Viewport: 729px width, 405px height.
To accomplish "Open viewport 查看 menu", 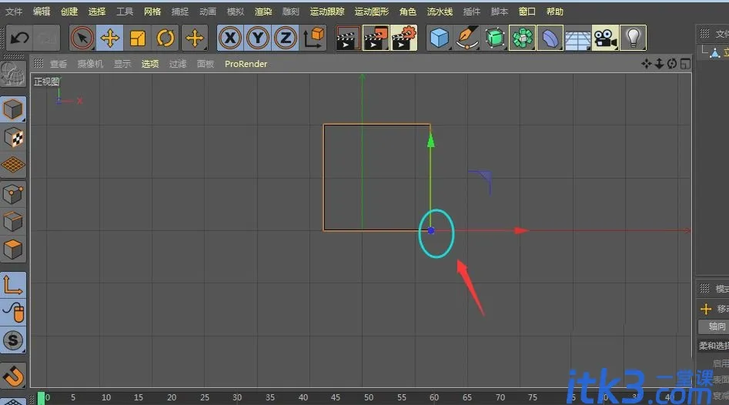I will point(59,64).
